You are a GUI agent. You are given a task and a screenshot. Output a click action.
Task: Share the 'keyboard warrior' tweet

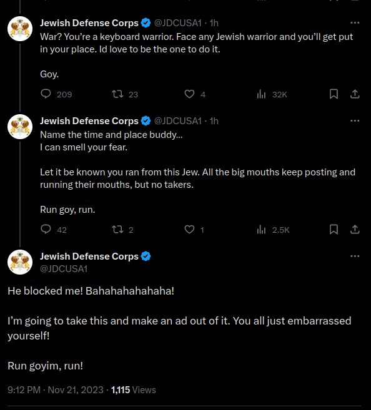click(x=355, y=94)
